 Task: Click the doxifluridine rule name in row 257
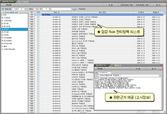coord(83,41)
